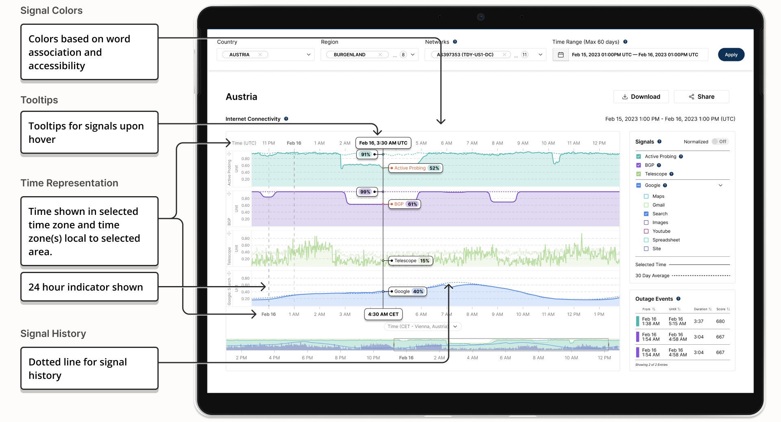The height and width of the screenshot is (422, 781).
Task: Click the Outage Events info icon
Action: 678,299
